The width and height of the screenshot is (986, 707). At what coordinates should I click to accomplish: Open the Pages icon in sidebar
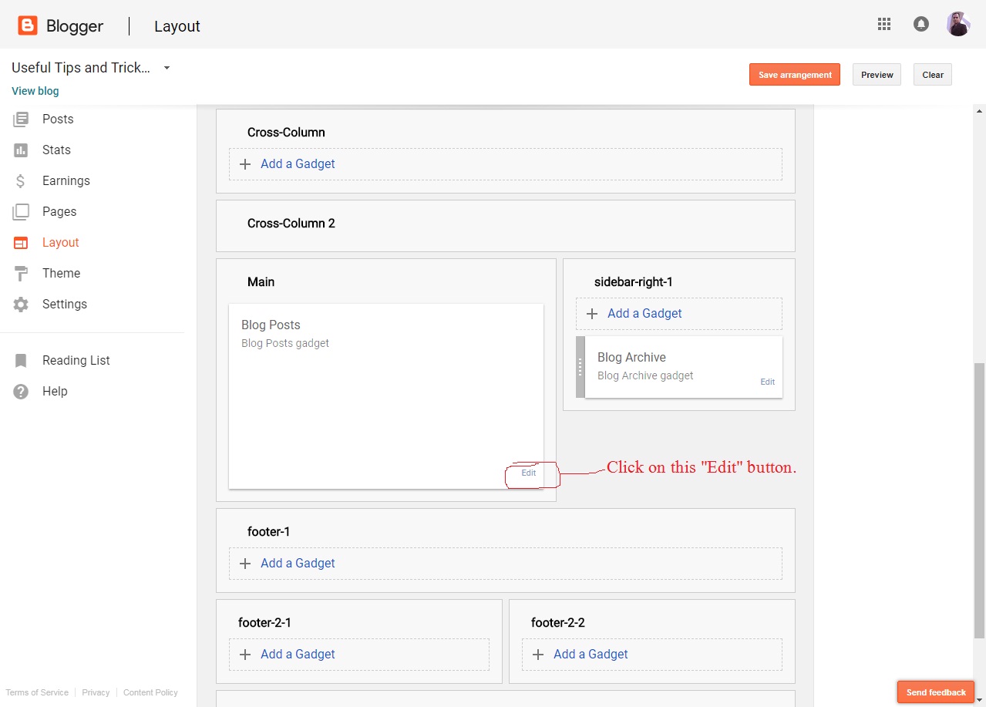[21, 211]
